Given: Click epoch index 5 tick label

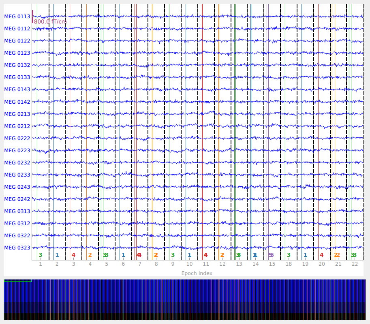Looking at the screenshot, I should click(x=107, y=264).
